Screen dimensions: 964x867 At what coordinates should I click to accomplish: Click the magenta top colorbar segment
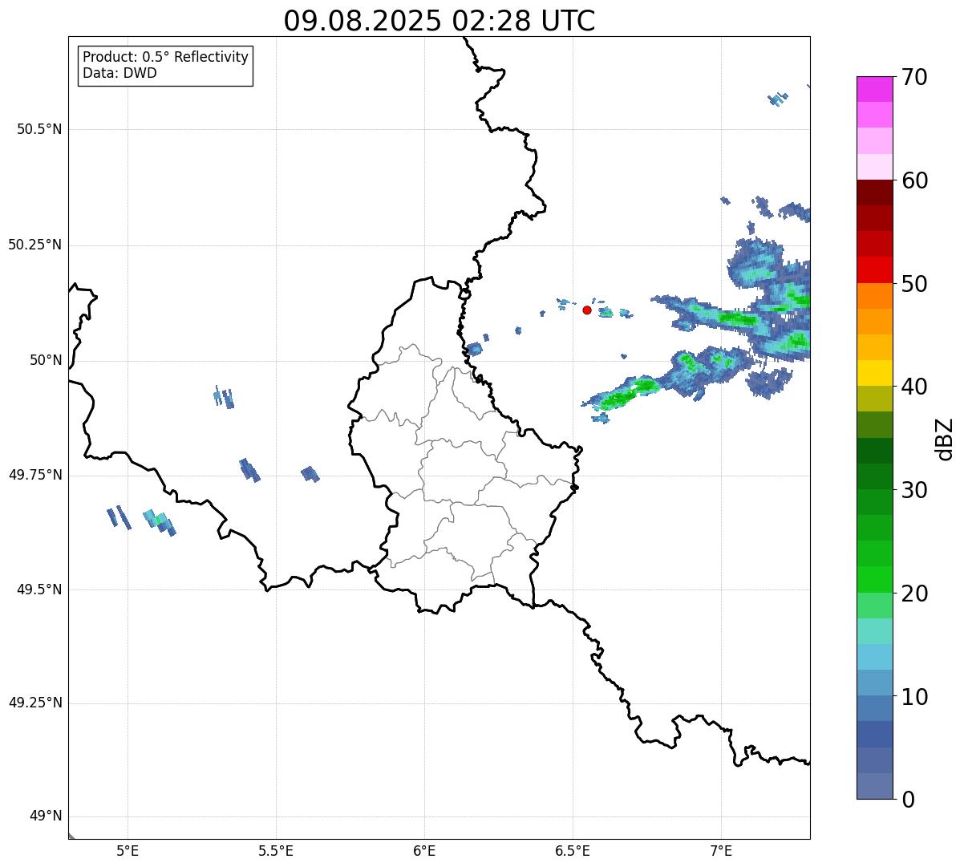tap(875, 89)
